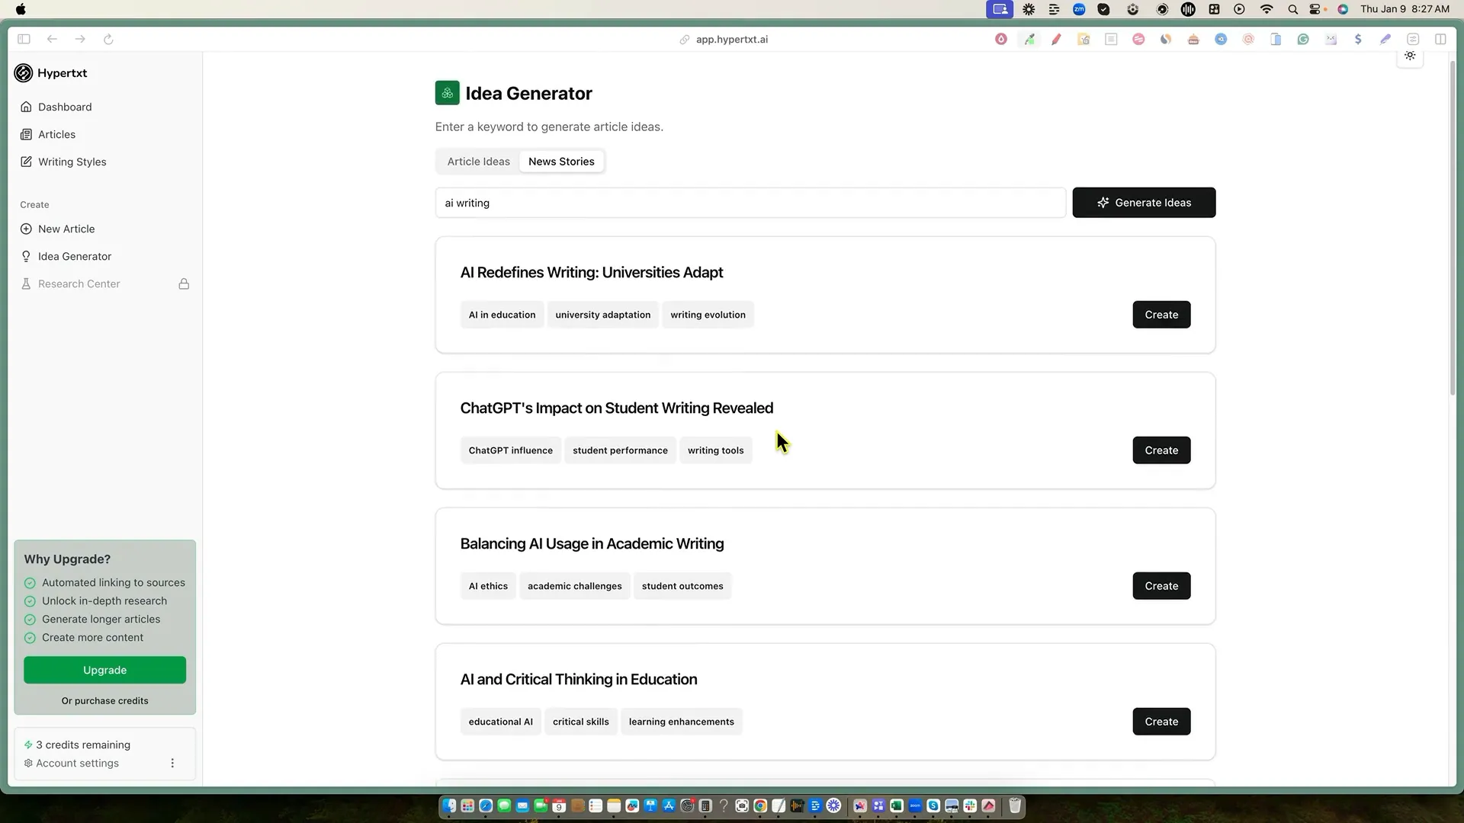Open Writing Styles page

point(72,162)
